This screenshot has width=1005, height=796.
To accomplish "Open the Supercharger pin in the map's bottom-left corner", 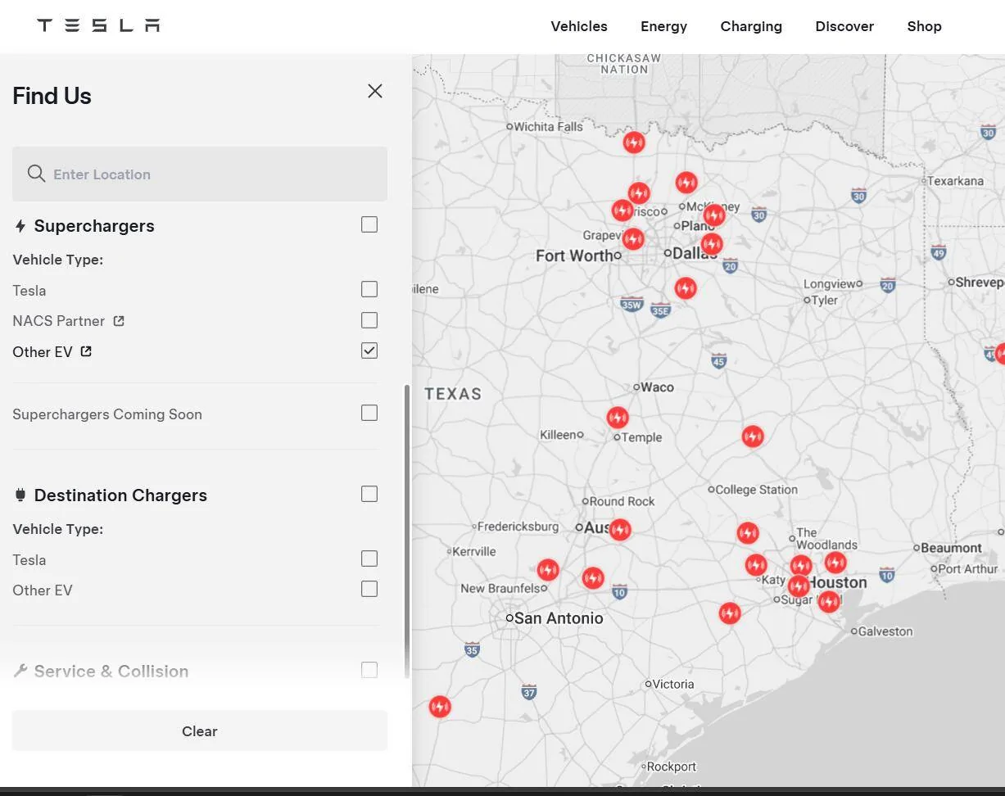I will point(440,707).
